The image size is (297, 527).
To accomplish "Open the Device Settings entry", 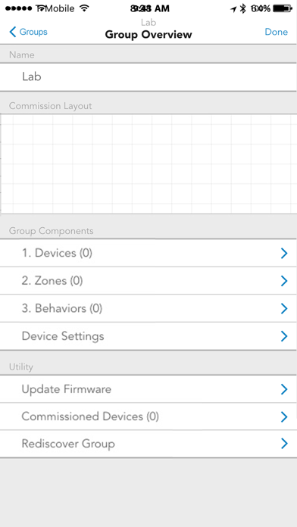I will [x=148, y=336].
